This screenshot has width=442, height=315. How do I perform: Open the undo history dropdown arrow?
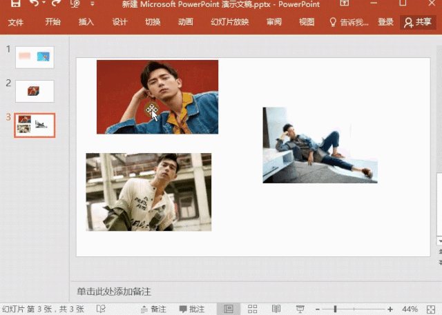pyautogui.click(x=44, y=3)
